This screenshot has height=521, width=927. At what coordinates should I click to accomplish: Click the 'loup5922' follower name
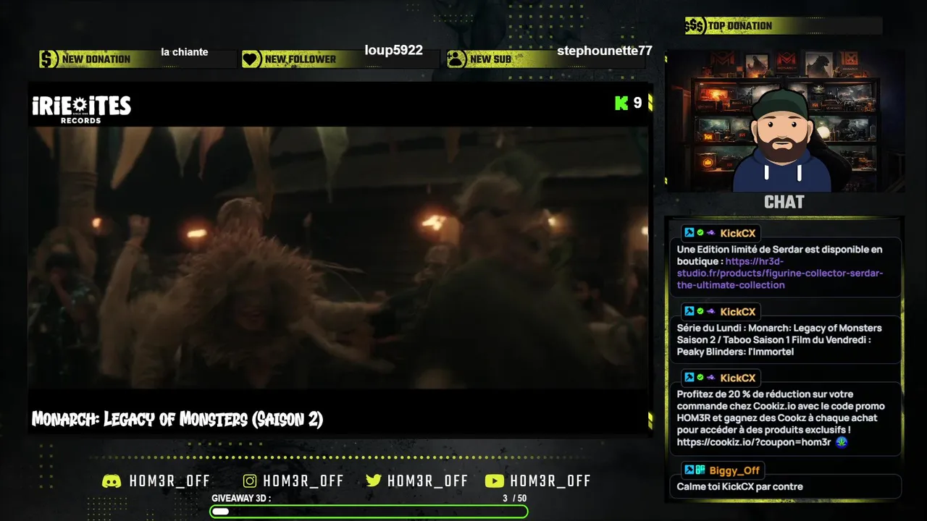point(393,51)
